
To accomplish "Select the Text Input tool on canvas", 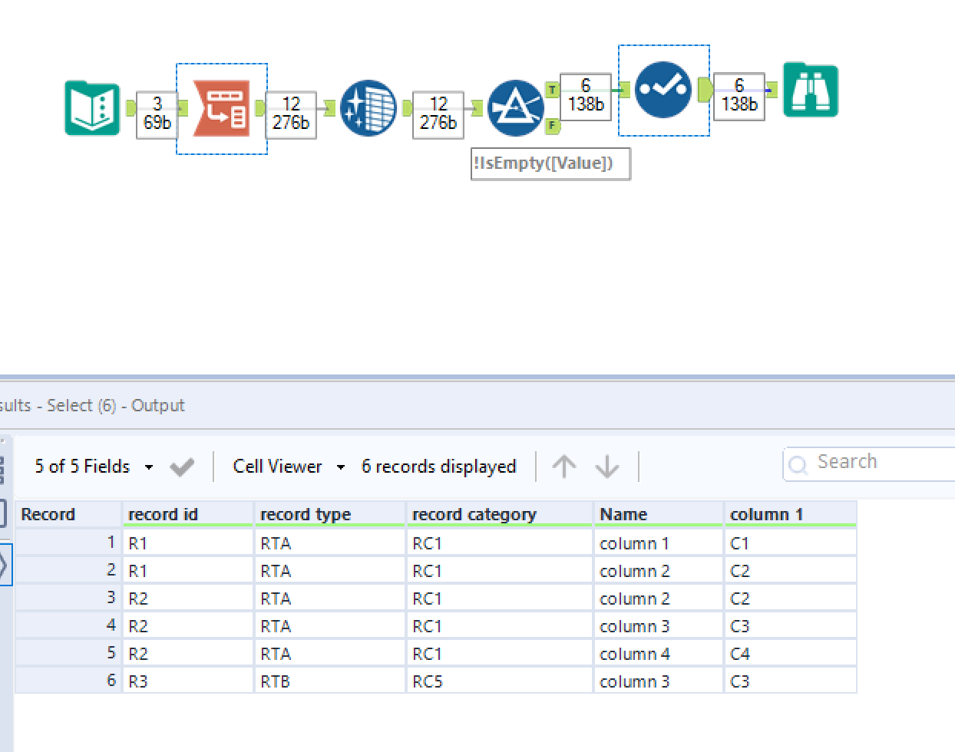I will (x=92, y=108).
